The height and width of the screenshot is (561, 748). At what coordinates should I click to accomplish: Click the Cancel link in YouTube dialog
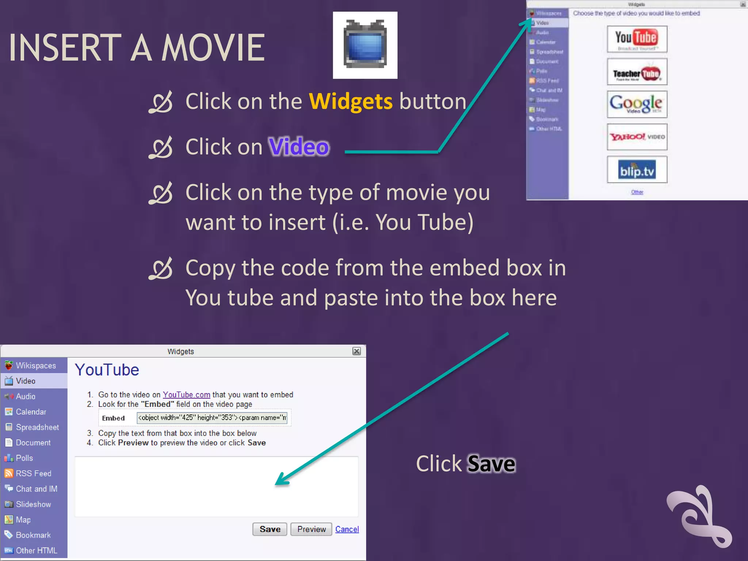[x=347, y=529]
